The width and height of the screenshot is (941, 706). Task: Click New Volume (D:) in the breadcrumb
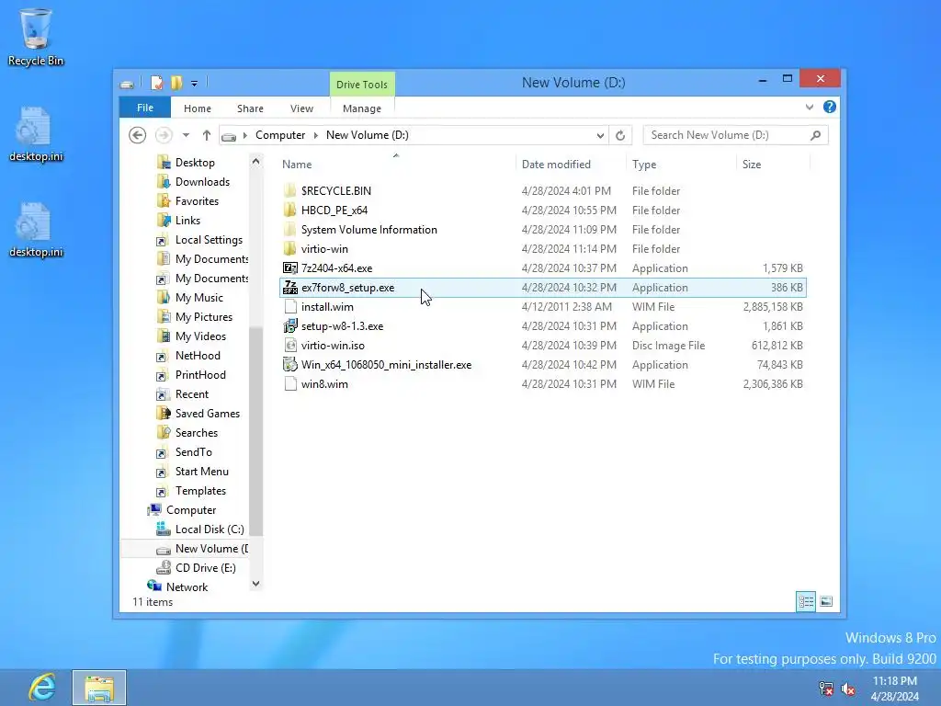(x=368, y=136)
